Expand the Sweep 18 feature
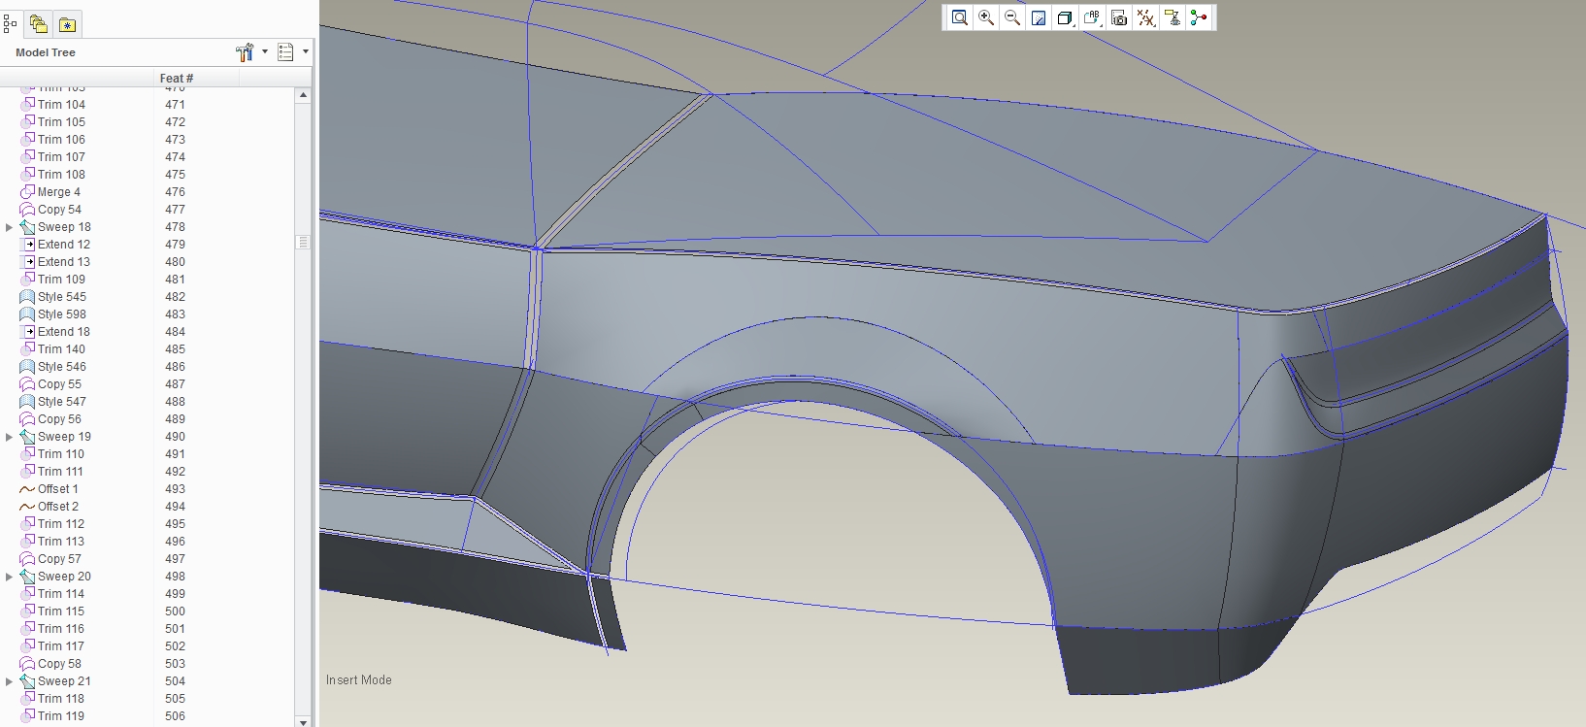This screenshot has width=1586, height=727. point(10,227)
